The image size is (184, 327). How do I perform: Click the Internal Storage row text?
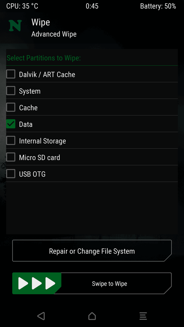pos(42,141)
